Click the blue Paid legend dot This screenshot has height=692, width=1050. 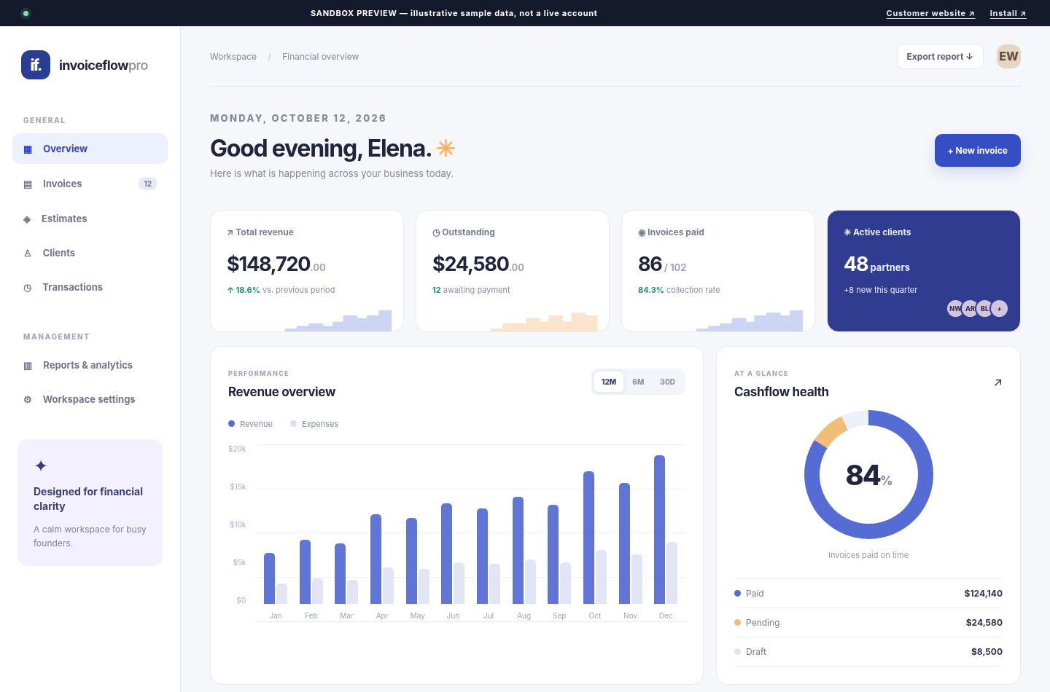[x=737, y=594]
